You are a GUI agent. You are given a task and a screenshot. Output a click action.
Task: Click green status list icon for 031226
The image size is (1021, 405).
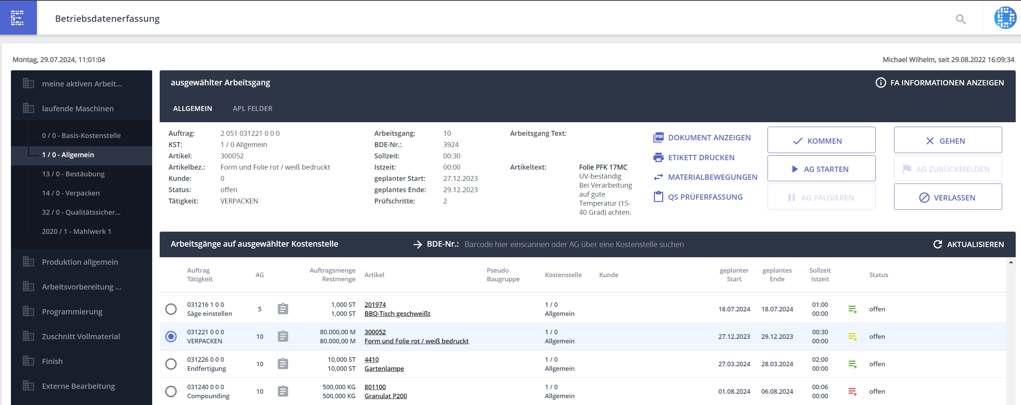853,364
